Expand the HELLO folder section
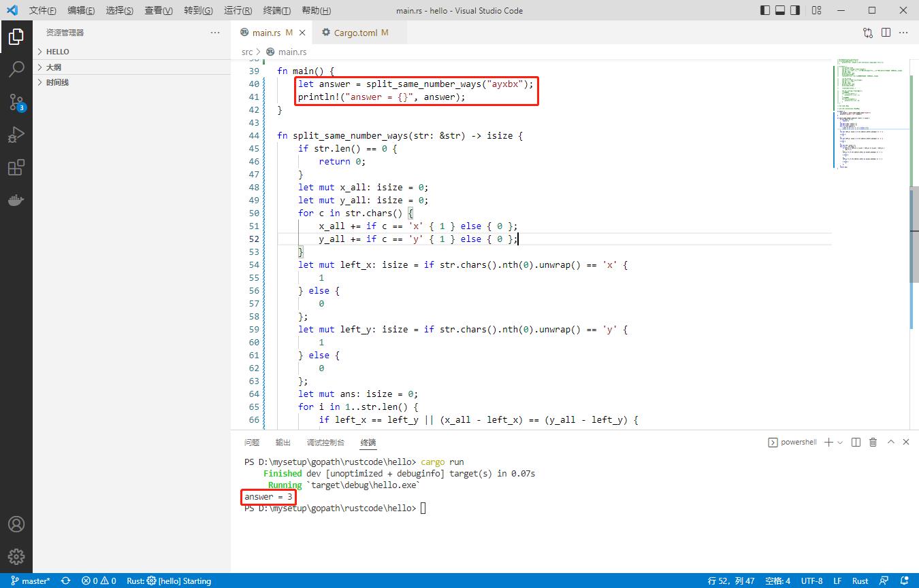The width and height of the screenshot is (919, 588). click(x=132, y=52)
